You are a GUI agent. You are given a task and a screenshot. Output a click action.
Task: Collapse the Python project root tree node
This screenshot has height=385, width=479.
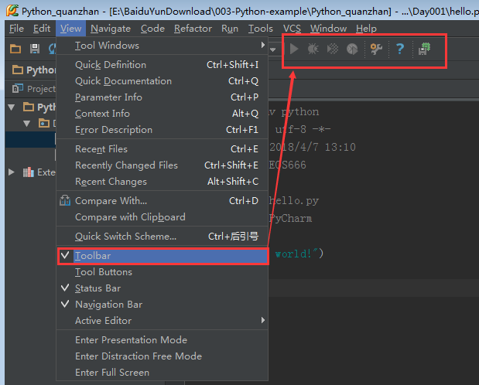[12, 107]
